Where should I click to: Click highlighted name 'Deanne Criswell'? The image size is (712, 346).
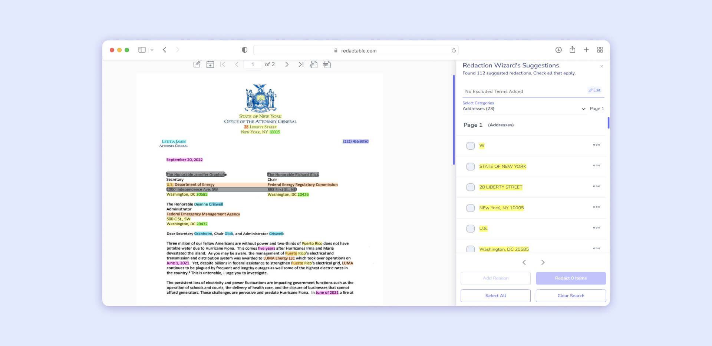coord(208,204)
